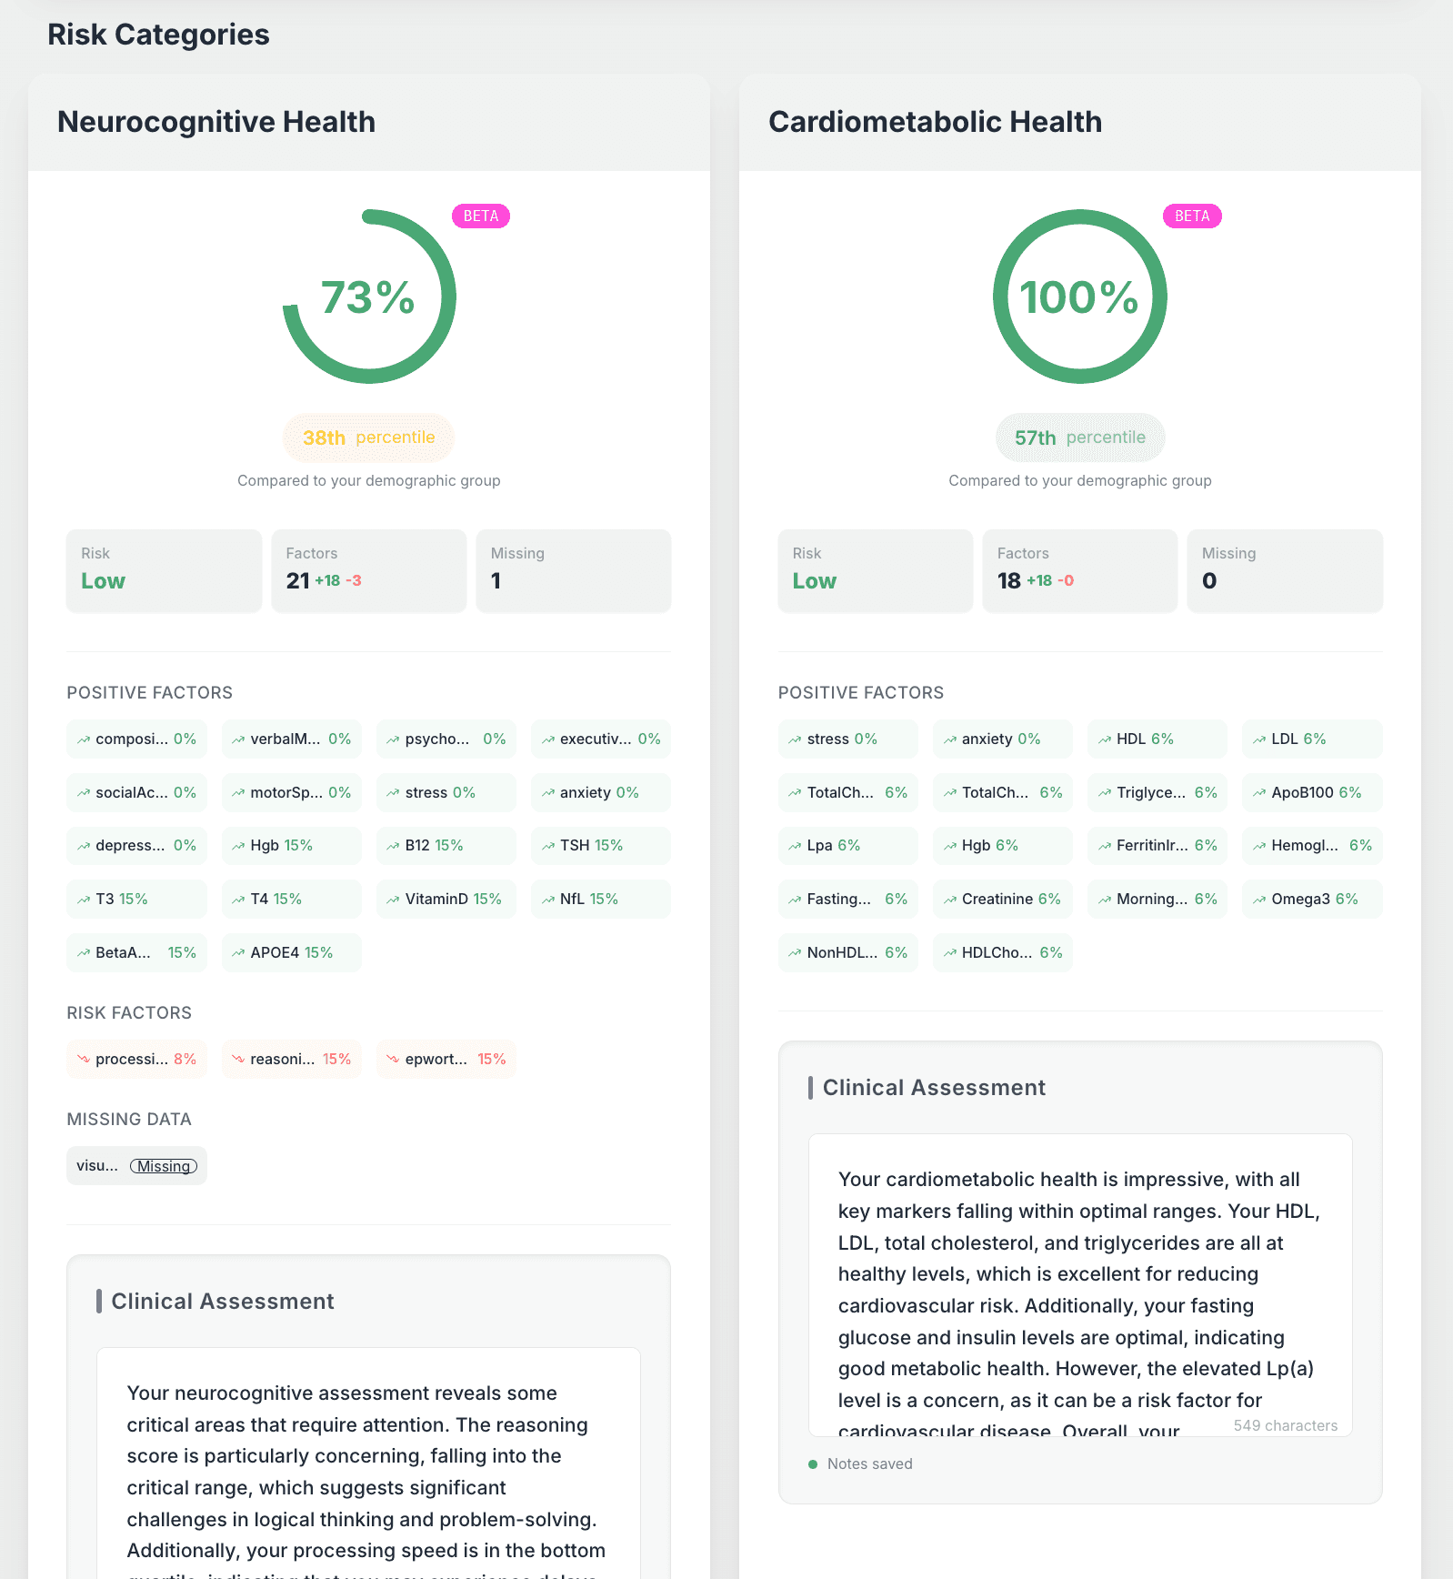1453x1579 pixels.
Task: Click the trend icon on the APOE4 chip
Action: click(x=238, y=953)
